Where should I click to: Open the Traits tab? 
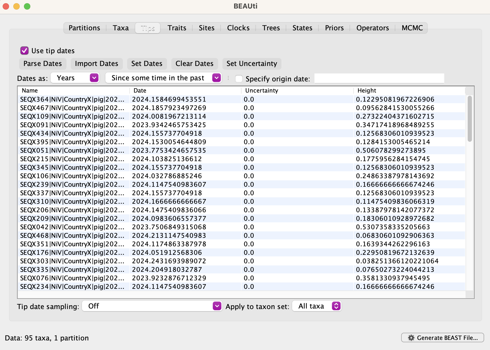pos(177,28)
